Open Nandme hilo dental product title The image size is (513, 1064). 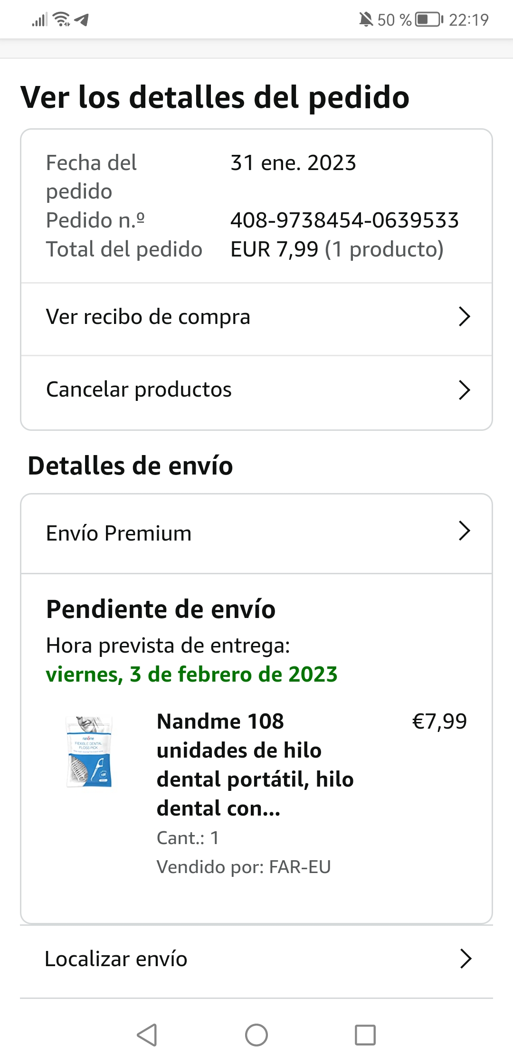(x=255, y=764)
